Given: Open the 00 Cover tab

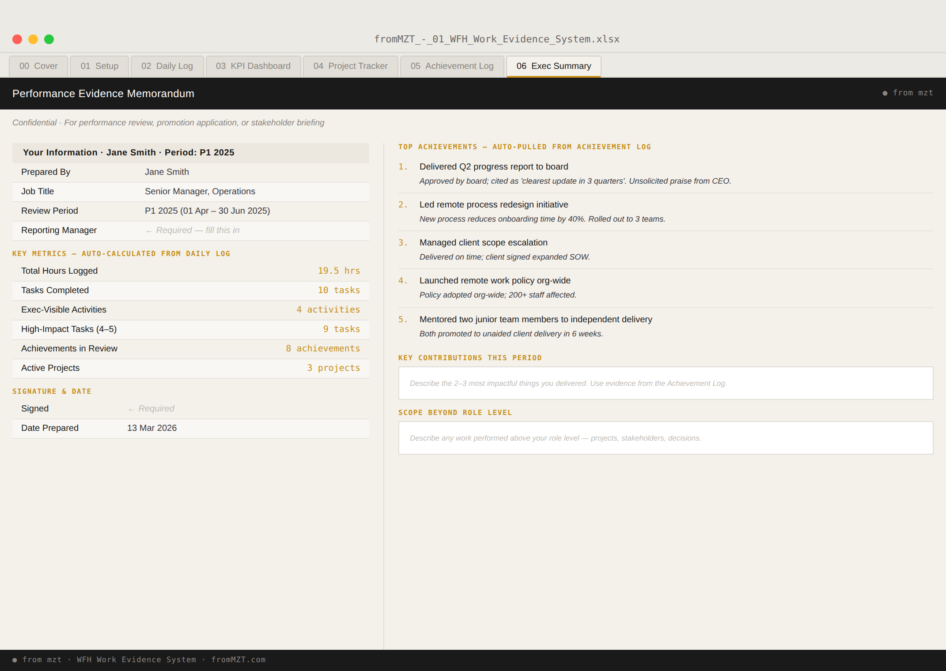Looking at the screenshot, I should (x=38, y=66).
